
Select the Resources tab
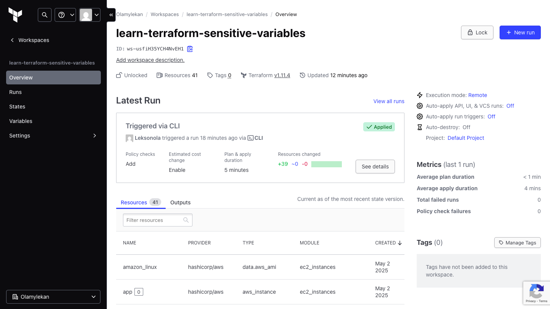141,202
